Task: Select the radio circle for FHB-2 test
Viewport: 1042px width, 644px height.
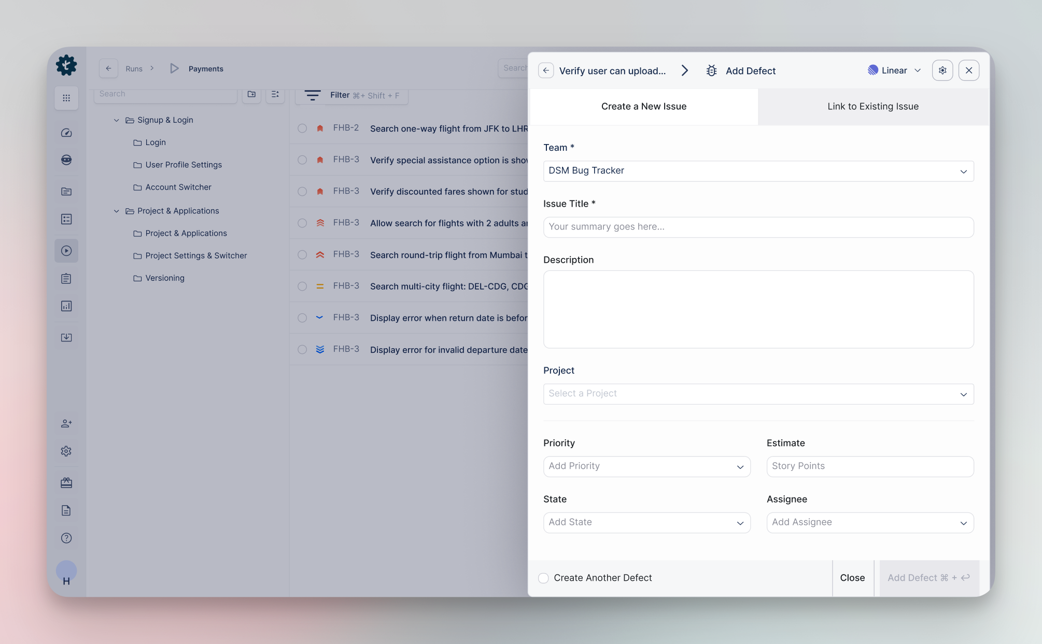Action: [302, 128]
